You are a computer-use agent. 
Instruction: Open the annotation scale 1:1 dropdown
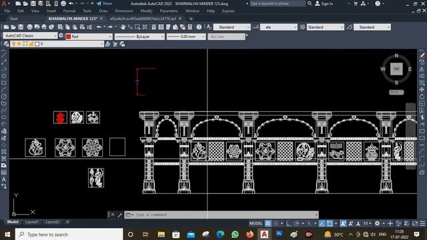[368, 223]
